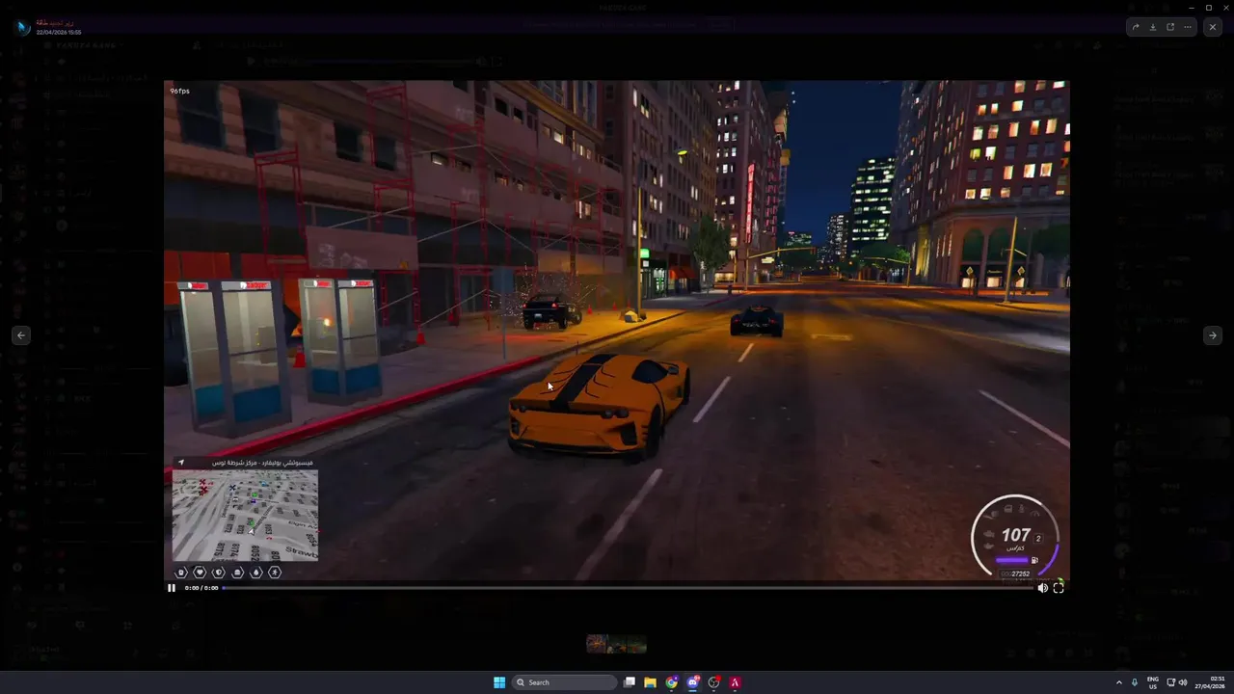Image resolution: width=1234 pixels, height=694 pixels.
Task: Download the video file
Action: coord(1153,27)
